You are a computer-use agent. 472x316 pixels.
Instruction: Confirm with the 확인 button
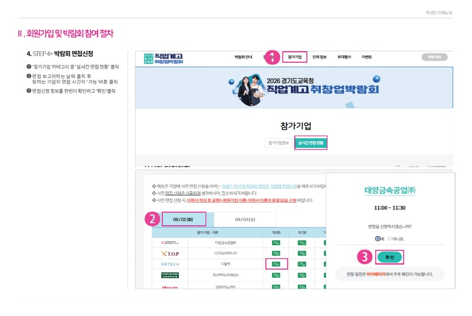(x=389, y=257)
